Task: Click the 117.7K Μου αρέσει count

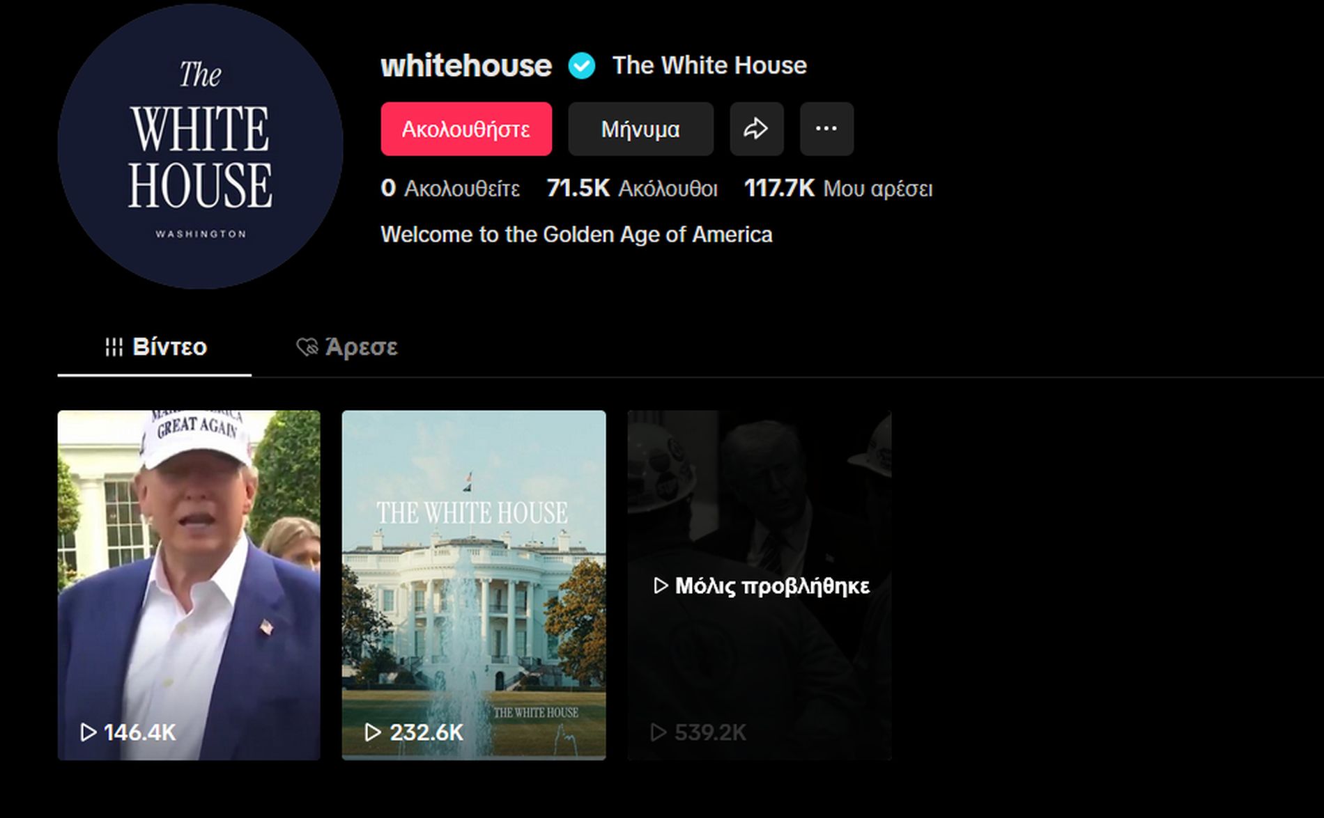Action: point(838,188)
